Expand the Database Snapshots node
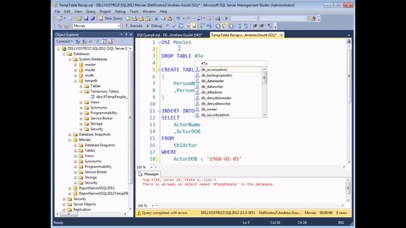Image resolution: width=406 pixels, height=228 pixels. click(70, 134)
